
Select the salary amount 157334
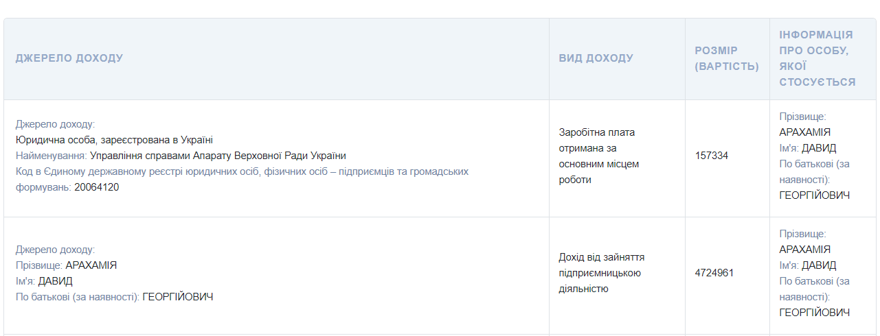712,156
